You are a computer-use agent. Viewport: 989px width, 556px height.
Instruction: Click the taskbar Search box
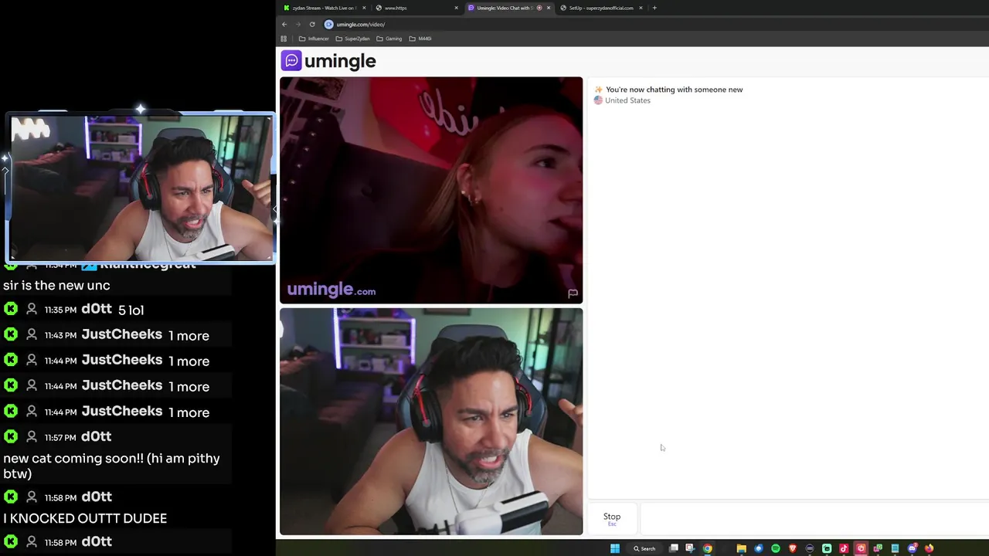(644, 548)
